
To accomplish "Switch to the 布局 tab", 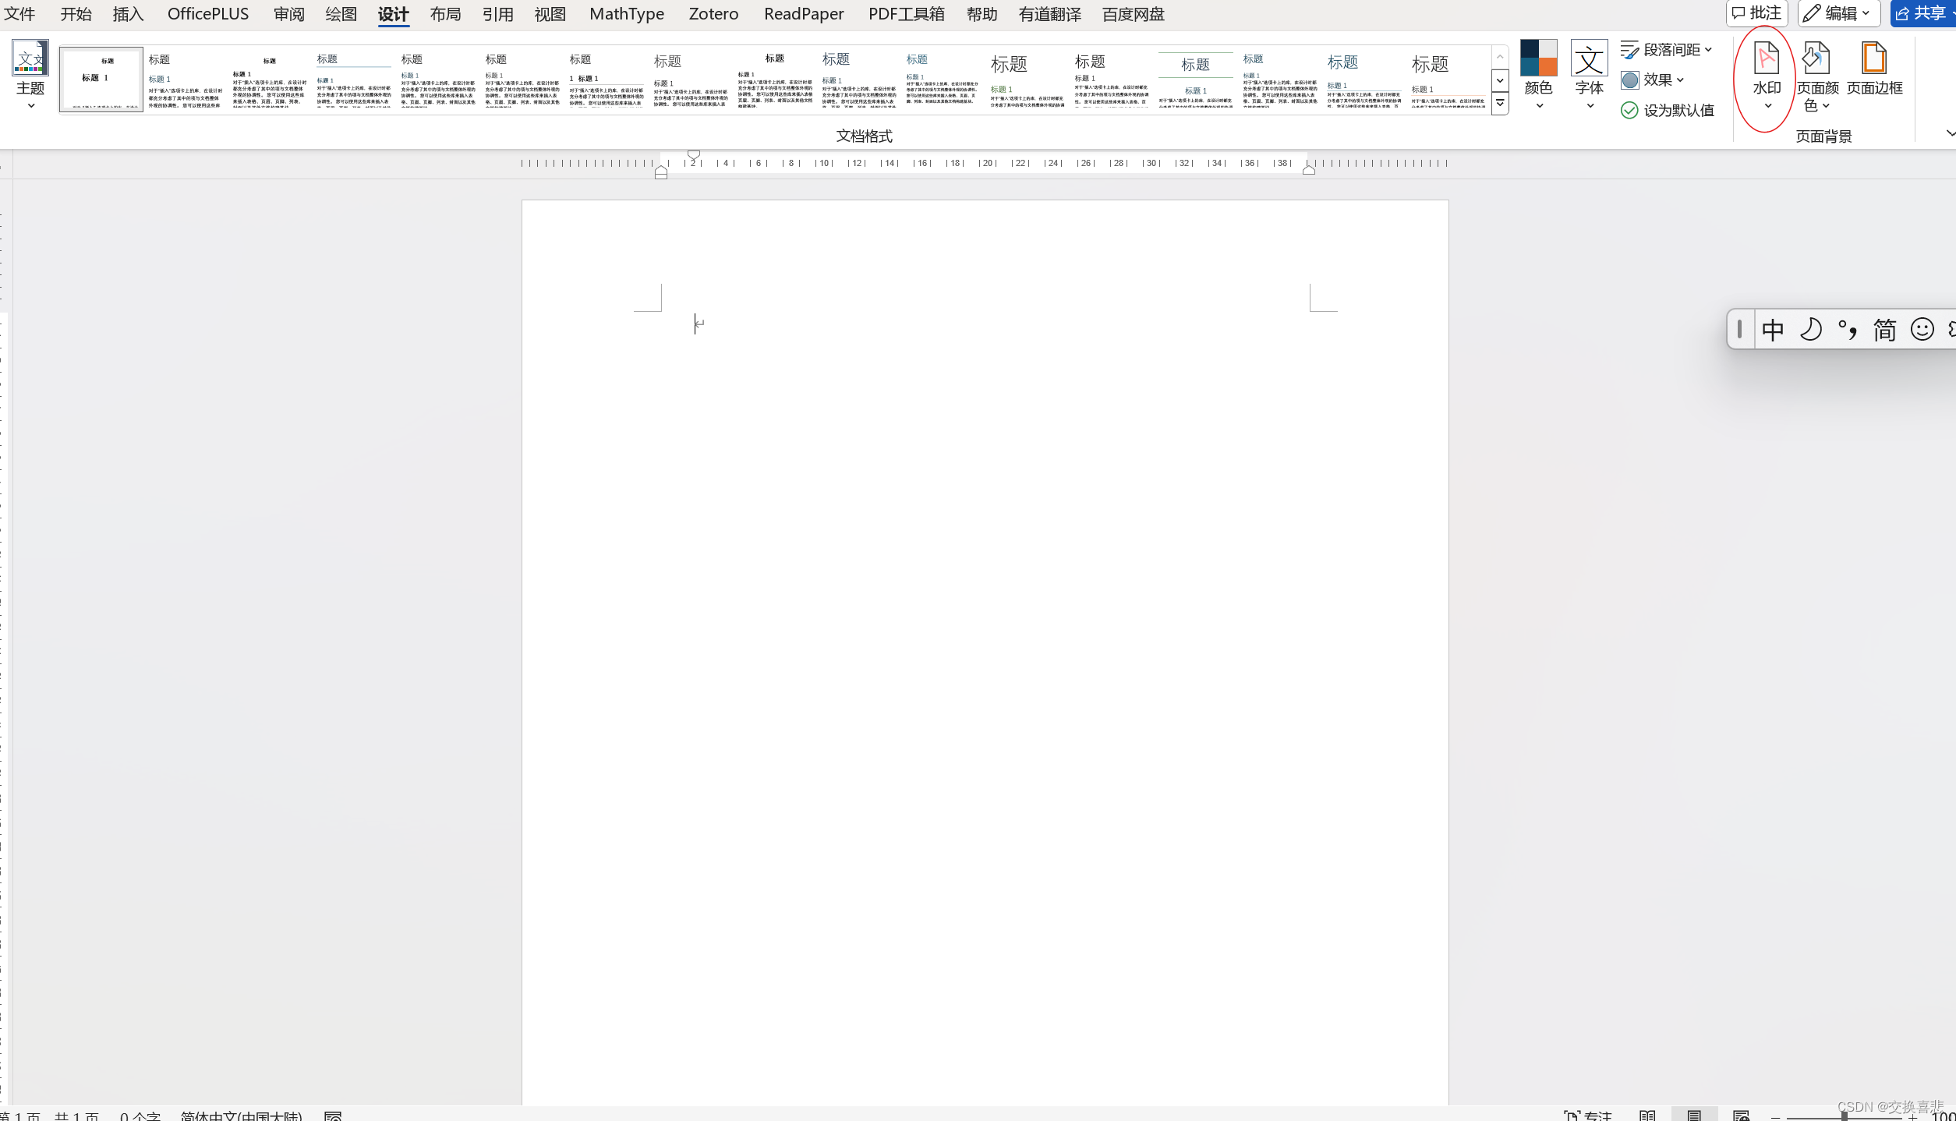I will click(x=445, y=14).
